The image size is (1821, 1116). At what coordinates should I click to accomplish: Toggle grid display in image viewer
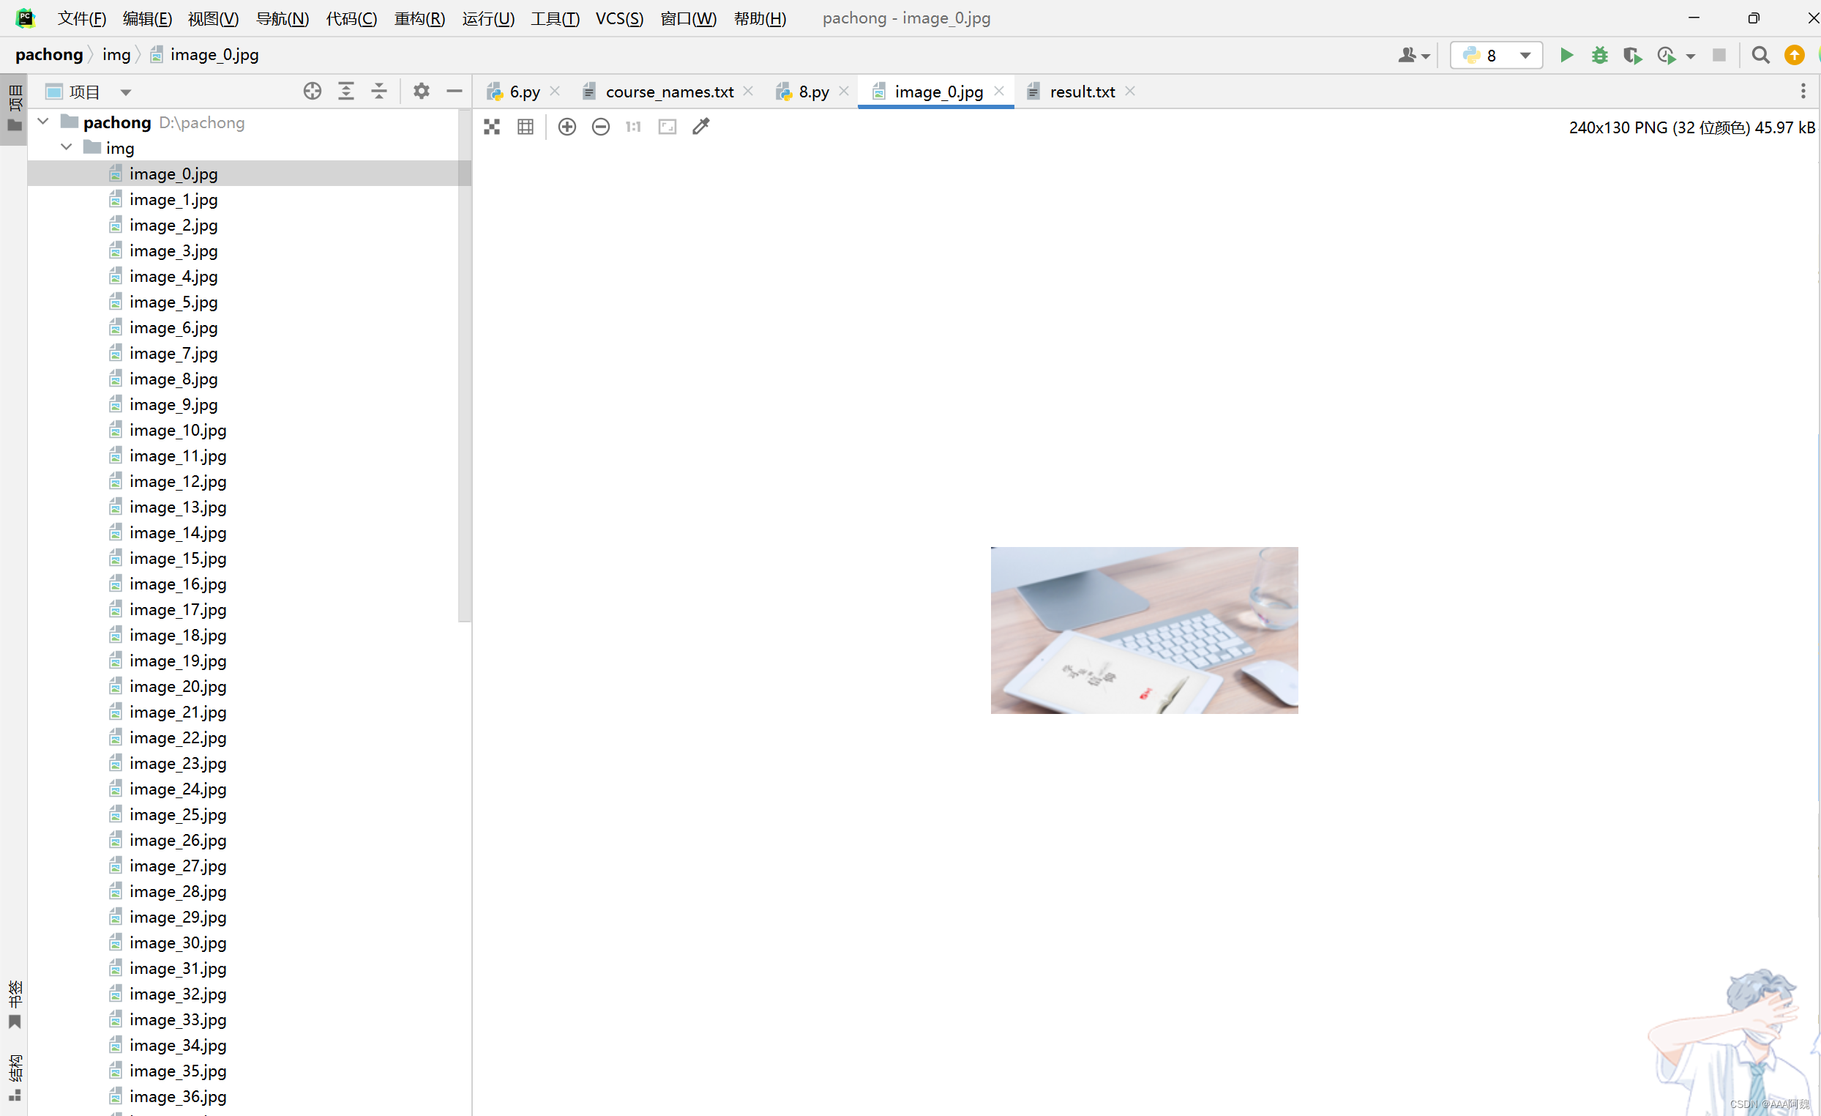click(x=526, y=127)
